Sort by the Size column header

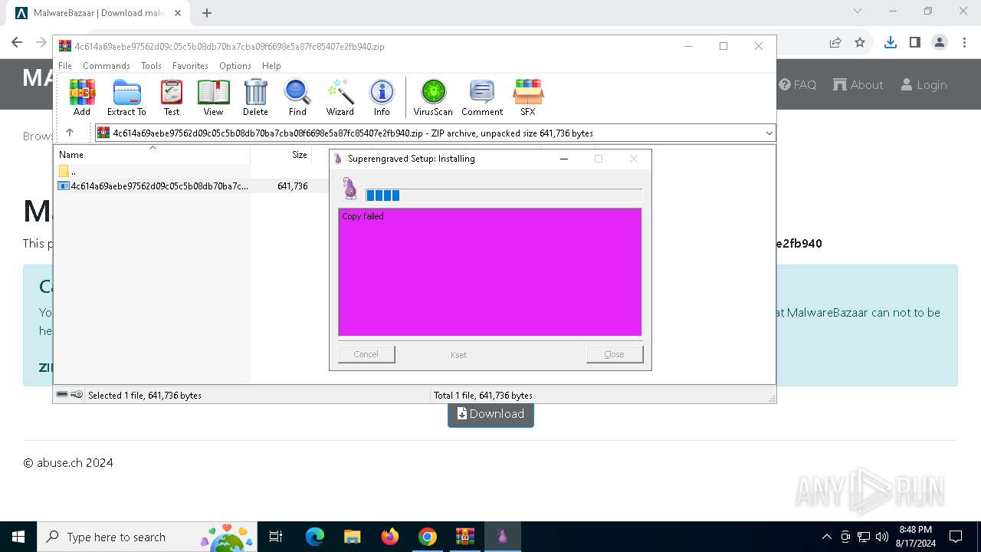(x=281, y=155)
